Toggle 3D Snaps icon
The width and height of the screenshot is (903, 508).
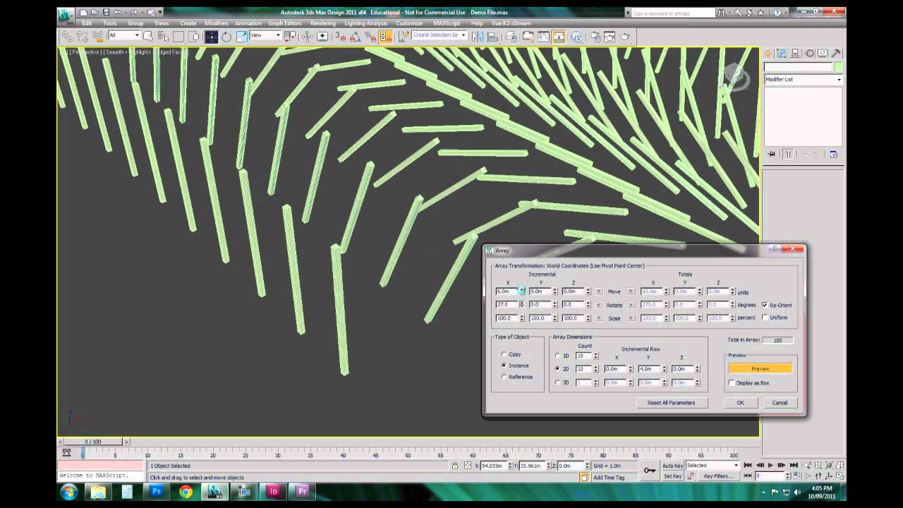(x=340, y=37)
